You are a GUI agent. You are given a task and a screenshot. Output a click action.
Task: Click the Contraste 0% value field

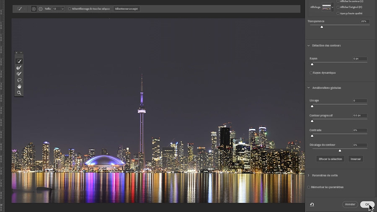click(x=360, y=130)
